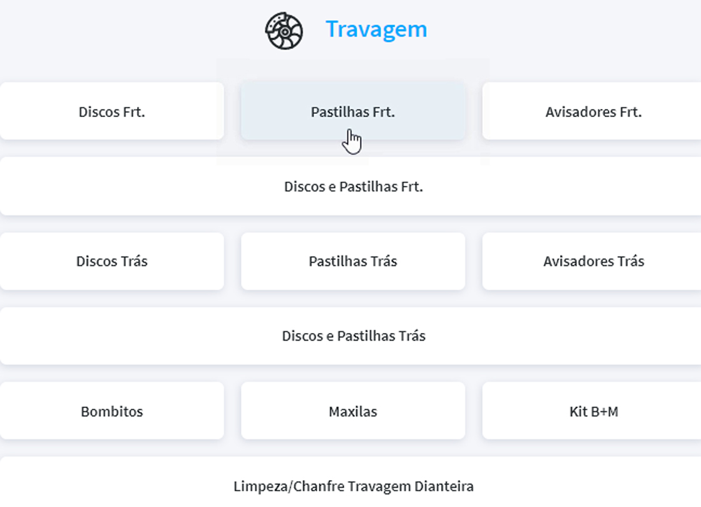701x507 pixels.
Task: Pick the rear discs and pads combo
Action: 353,336
